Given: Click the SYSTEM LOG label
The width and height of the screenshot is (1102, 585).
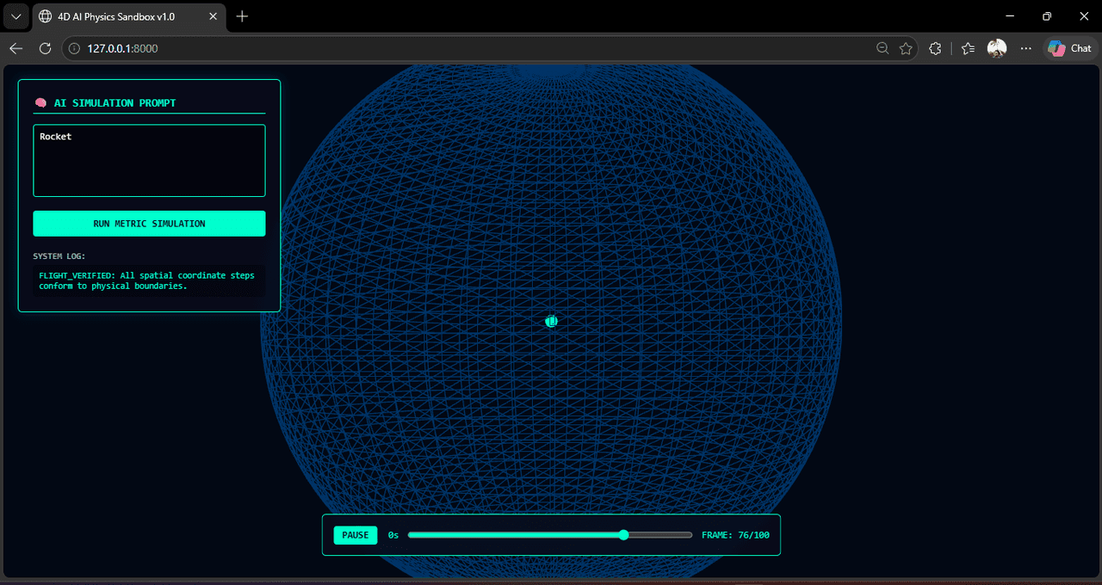Looking at the screenshot, I should coord(59,256).
